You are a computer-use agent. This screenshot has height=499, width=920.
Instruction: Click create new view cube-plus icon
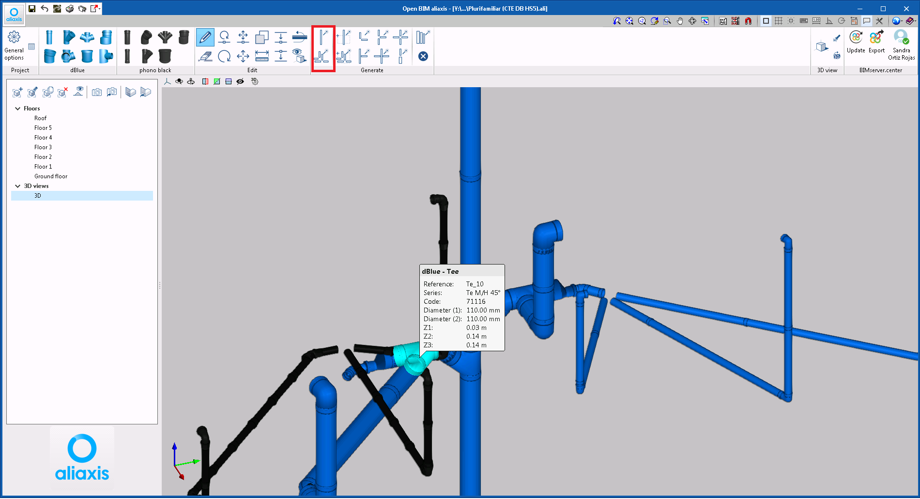17,92
